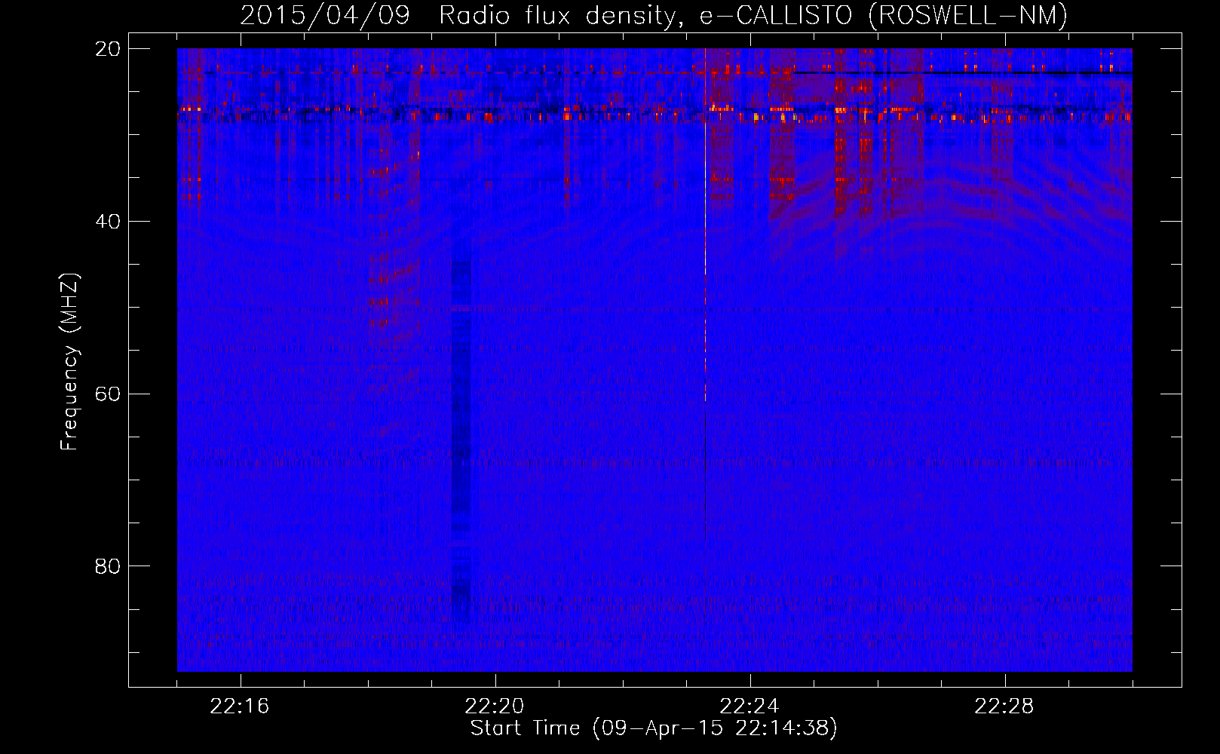Click the "Frequency (MHZ)" axis label
The height and width of the screenshot is (754, 1220).
(69, 361)
